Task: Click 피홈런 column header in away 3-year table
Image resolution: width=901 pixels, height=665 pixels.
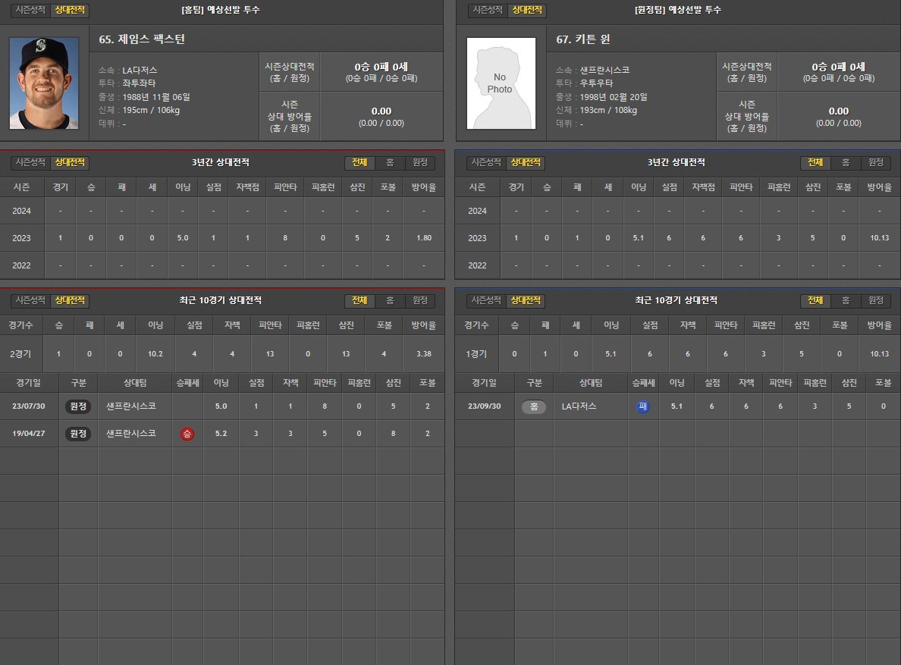Action: (x=779, y=187)
